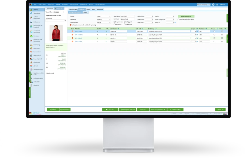Click the user profile icon in top bar
Viewport: 245px width, 158px height.
click(x=213, y=5)
